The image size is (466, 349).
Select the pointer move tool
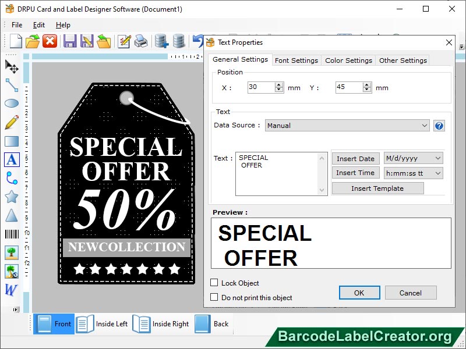coord(12,66)
